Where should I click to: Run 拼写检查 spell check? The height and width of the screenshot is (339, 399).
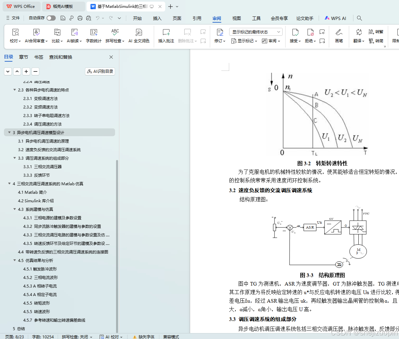[115, 36]
